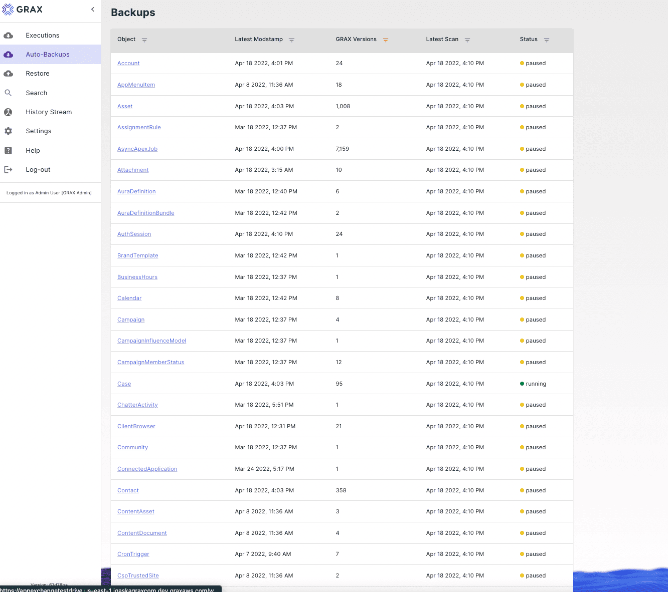Open the Account object link

[128, 64]
